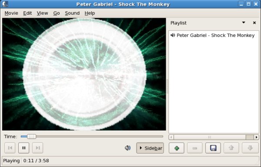Click the speaker icon beside the playing track
Image resolution: width=261 pixels, height=167 pixels.
173,35
